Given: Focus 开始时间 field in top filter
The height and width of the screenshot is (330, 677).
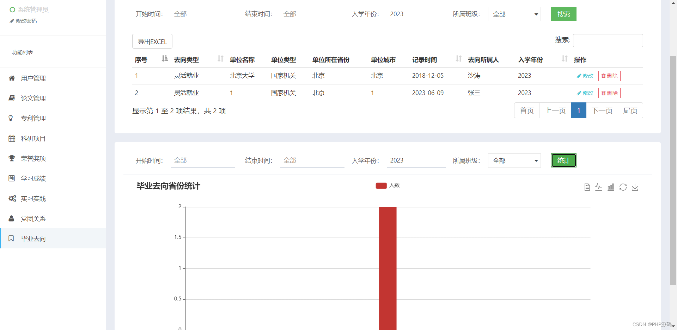Looking at the screenshot, I should 203,14.
